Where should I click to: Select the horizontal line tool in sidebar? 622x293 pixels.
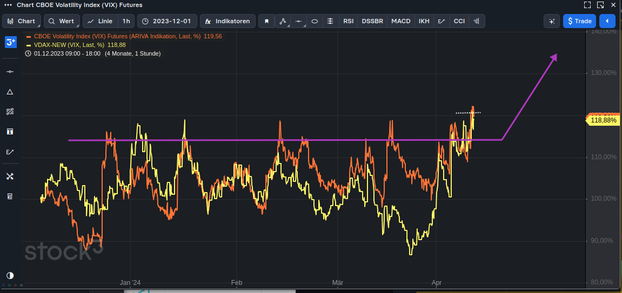(10, 72)
